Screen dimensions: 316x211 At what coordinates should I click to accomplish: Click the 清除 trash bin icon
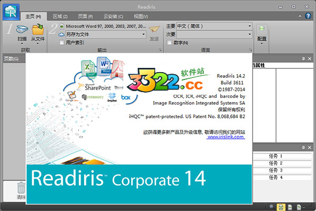[21, 188]
